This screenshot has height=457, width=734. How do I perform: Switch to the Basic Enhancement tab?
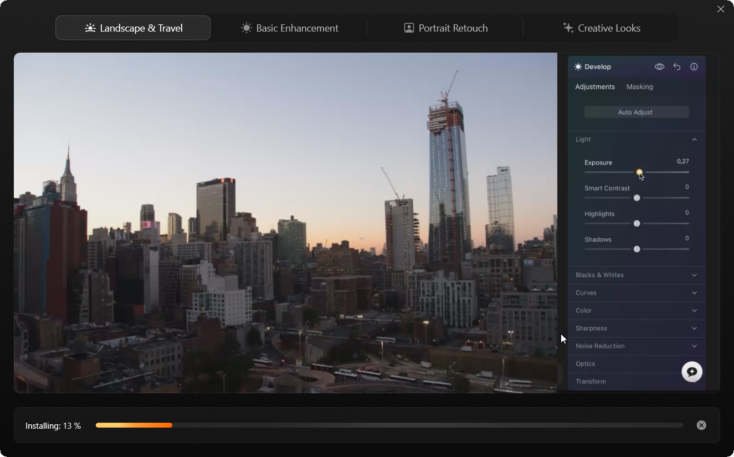click(x=289, y=28)
